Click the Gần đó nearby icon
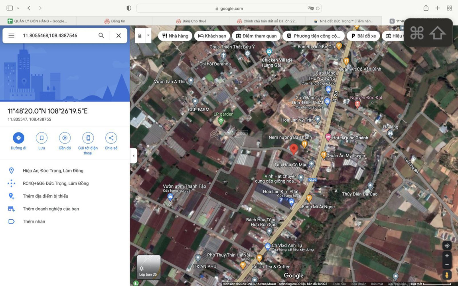Screen dimensions: 458x286 tap(65, 138)
